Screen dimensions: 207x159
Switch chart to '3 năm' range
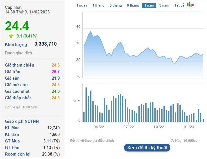pos(164,5)
